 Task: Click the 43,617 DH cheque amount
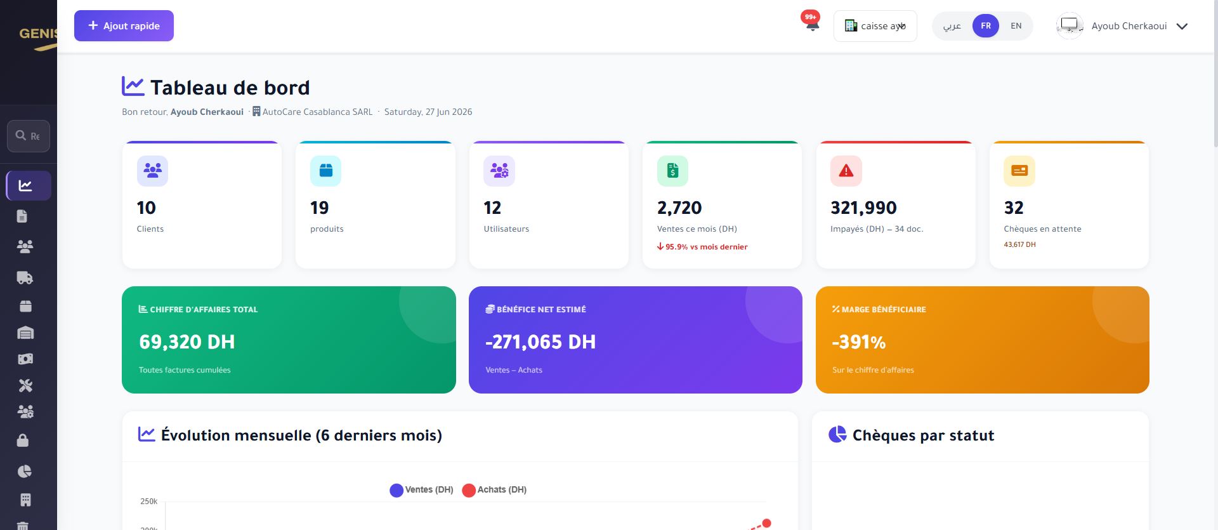click(1019, 244)
